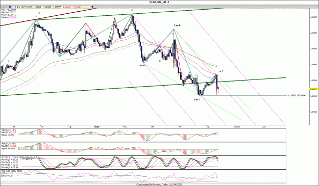Select the MA3 moving average label
Viewport: 319px width, 186px height.
(9, 15)
